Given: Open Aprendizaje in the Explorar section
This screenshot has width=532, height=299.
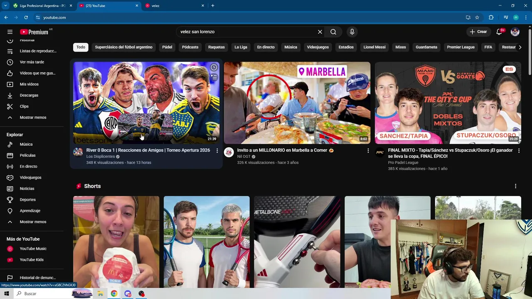Looking at the screenshot, I should click(x=32, y=211).
